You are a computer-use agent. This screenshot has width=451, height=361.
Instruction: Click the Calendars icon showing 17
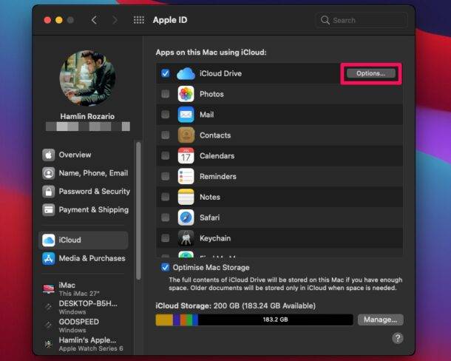[186, 156]
